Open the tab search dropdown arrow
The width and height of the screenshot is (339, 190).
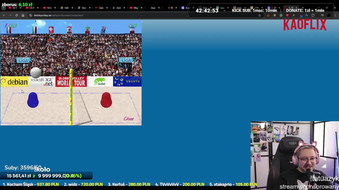3,8
